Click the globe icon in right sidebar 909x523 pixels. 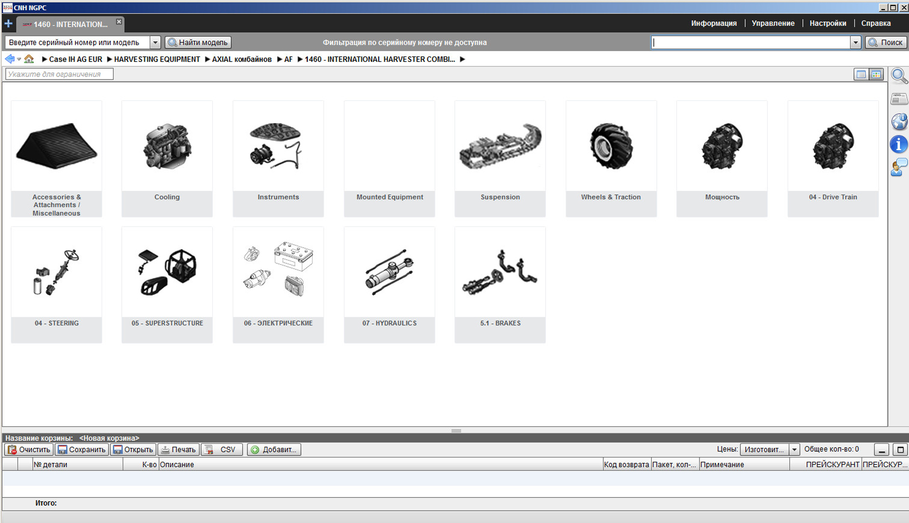pos(899,122)
